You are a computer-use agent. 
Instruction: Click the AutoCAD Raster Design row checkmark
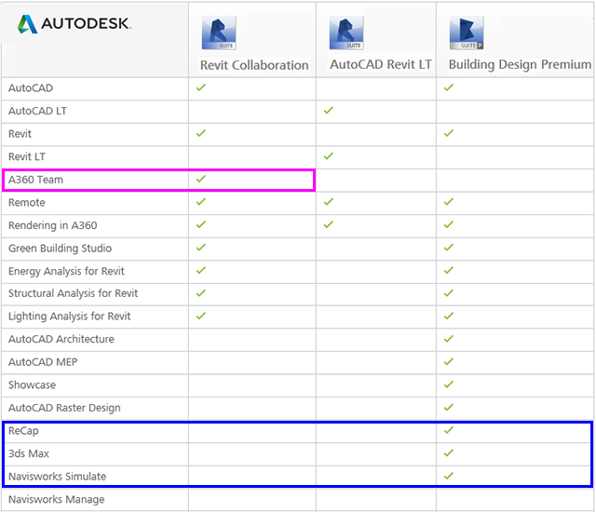(449, 407)
